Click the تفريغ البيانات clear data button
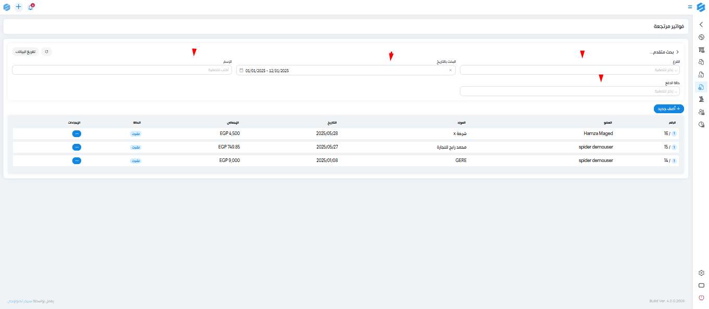Image resolution: width=709 pixels, height=309 pixels. [25, 52]
